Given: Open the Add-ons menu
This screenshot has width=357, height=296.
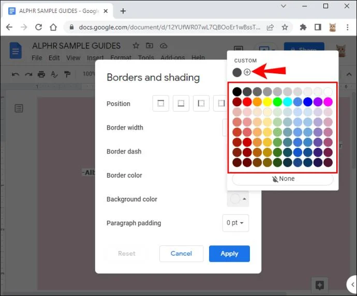Looking at the screenshot, I should point(173,58).
